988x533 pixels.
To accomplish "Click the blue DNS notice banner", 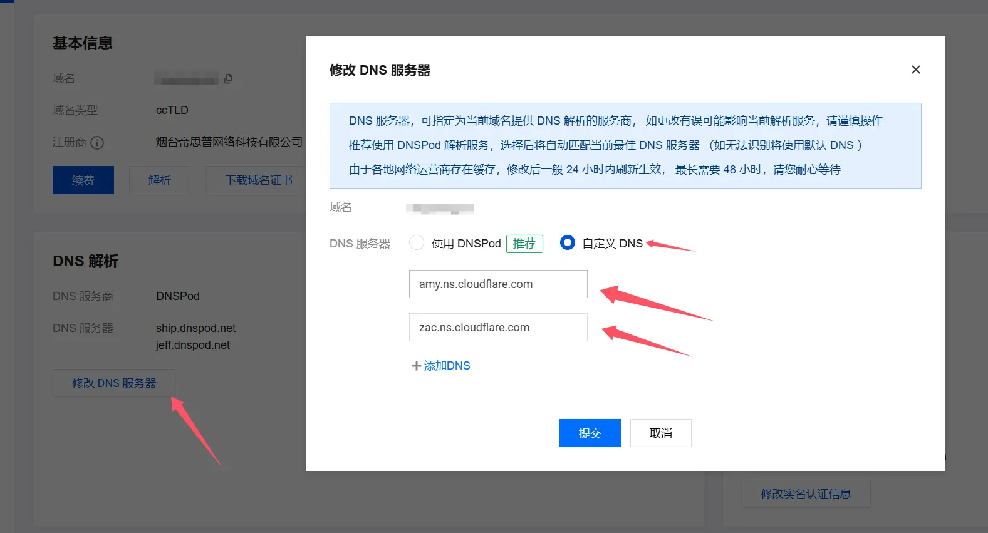I will [625, 145].
